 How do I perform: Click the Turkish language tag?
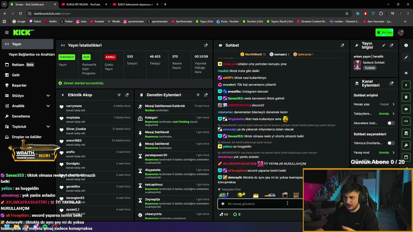click(370, 68)
